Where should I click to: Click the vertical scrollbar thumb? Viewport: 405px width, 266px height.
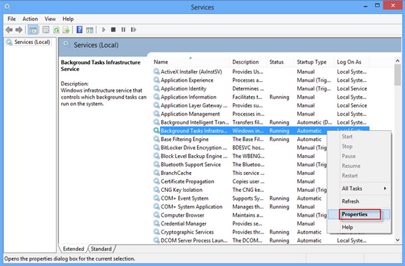398,75
